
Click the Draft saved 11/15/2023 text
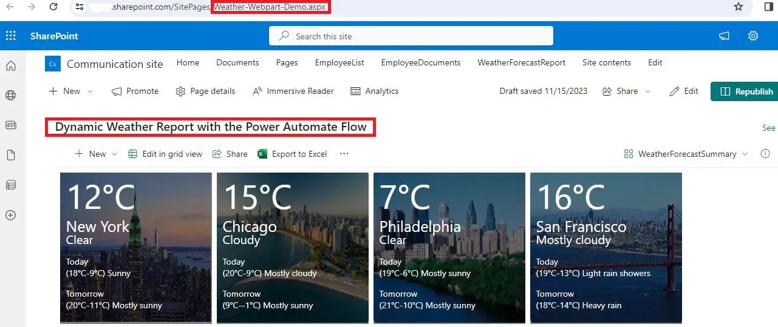544,91
